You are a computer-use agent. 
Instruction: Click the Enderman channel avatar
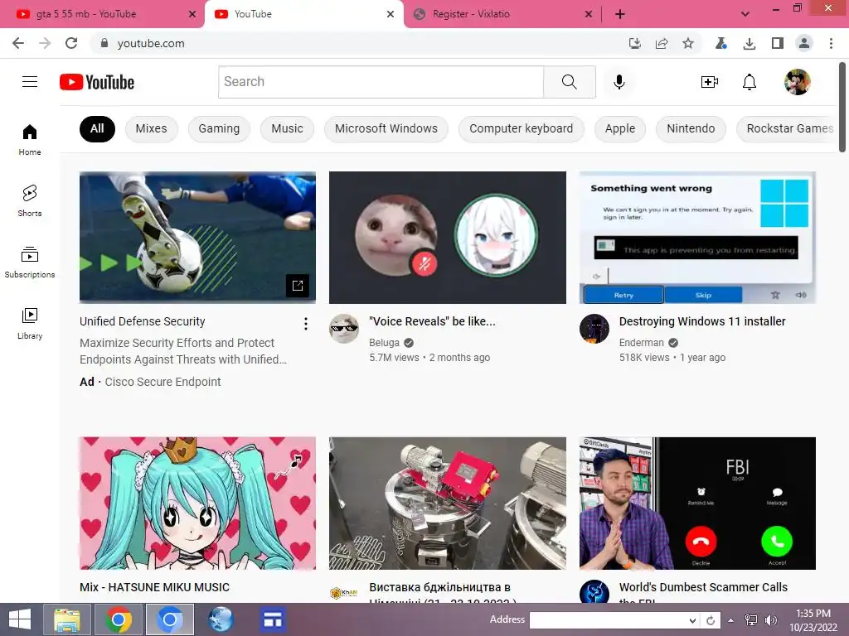tap(594, 328)
